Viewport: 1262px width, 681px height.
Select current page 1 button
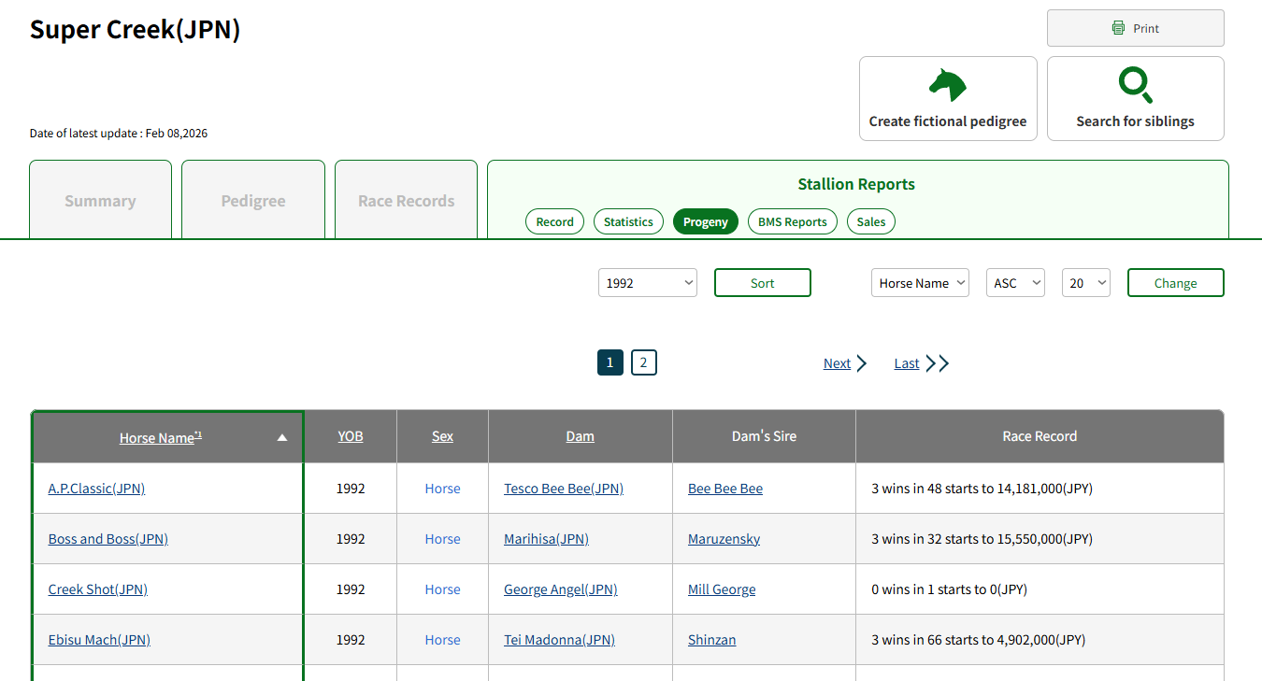610,362
